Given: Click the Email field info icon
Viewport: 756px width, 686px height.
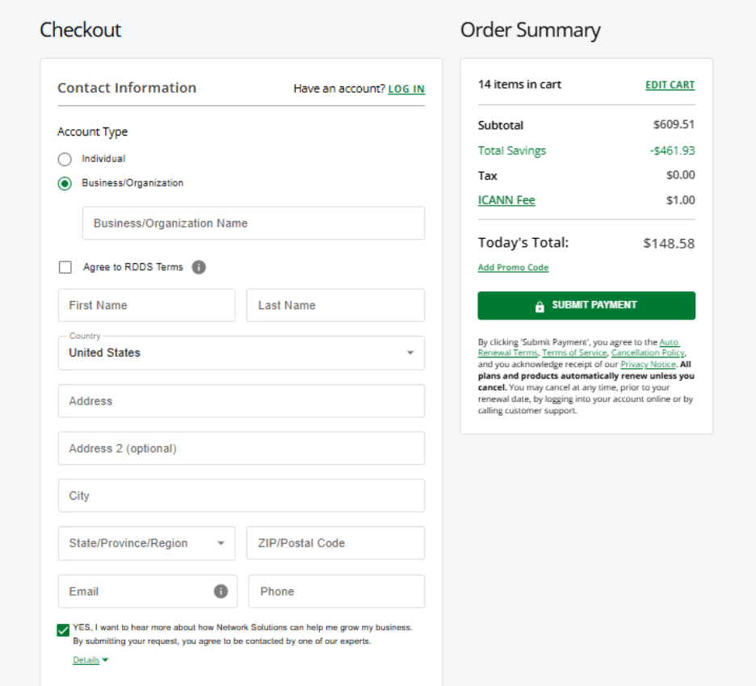Looking at the screenshot, I should point(220,592).
